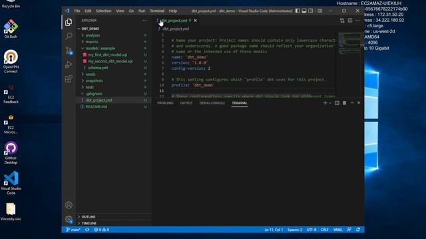Open the Run and Debug view
The height and width of the screenshot is (239, 426).
[x=69, y=65]
